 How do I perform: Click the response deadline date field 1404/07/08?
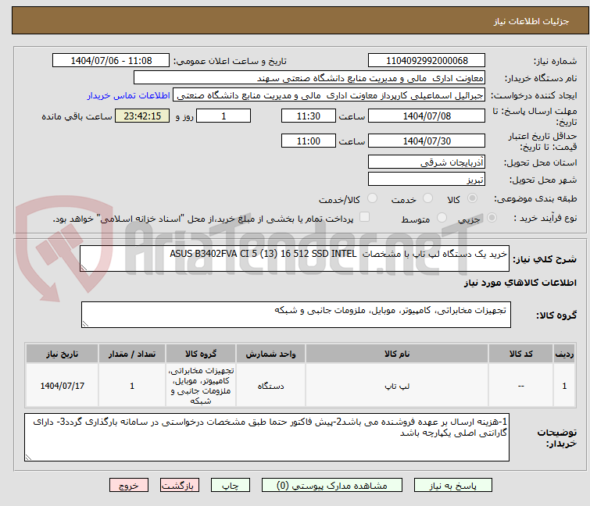tap(427, 116)
